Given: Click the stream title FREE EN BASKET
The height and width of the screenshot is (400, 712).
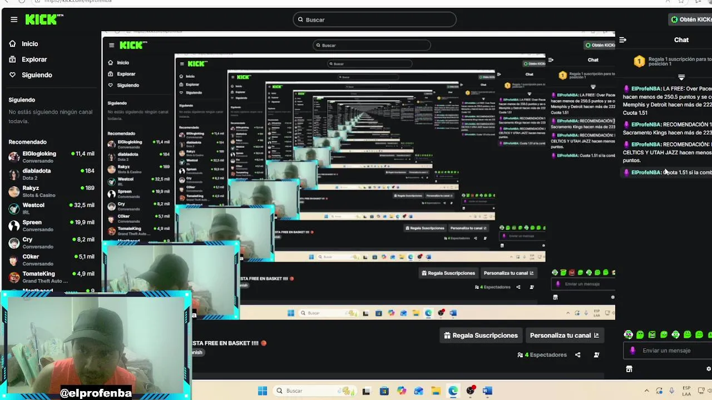Looking at the screenshot, I should [229, 343].
